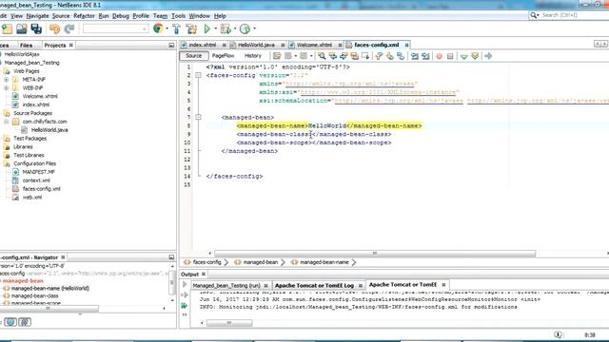Collapse the faces-config code fold at line 2
The image size is (609, 342).
[x=198, y=75]
